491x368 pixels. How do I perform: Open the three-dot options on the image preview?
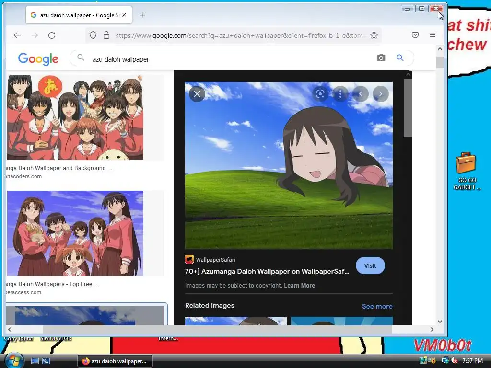point(340,94)
